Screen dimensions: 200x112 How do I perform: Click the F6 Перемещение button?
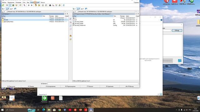[70, 86]
